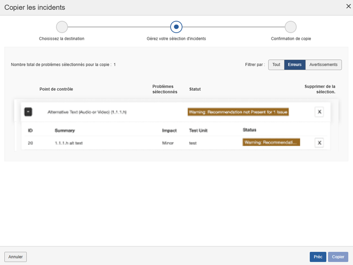Click the checkpoint's orange warning status badge
This screenshot has height=265, width=353.
238,112
